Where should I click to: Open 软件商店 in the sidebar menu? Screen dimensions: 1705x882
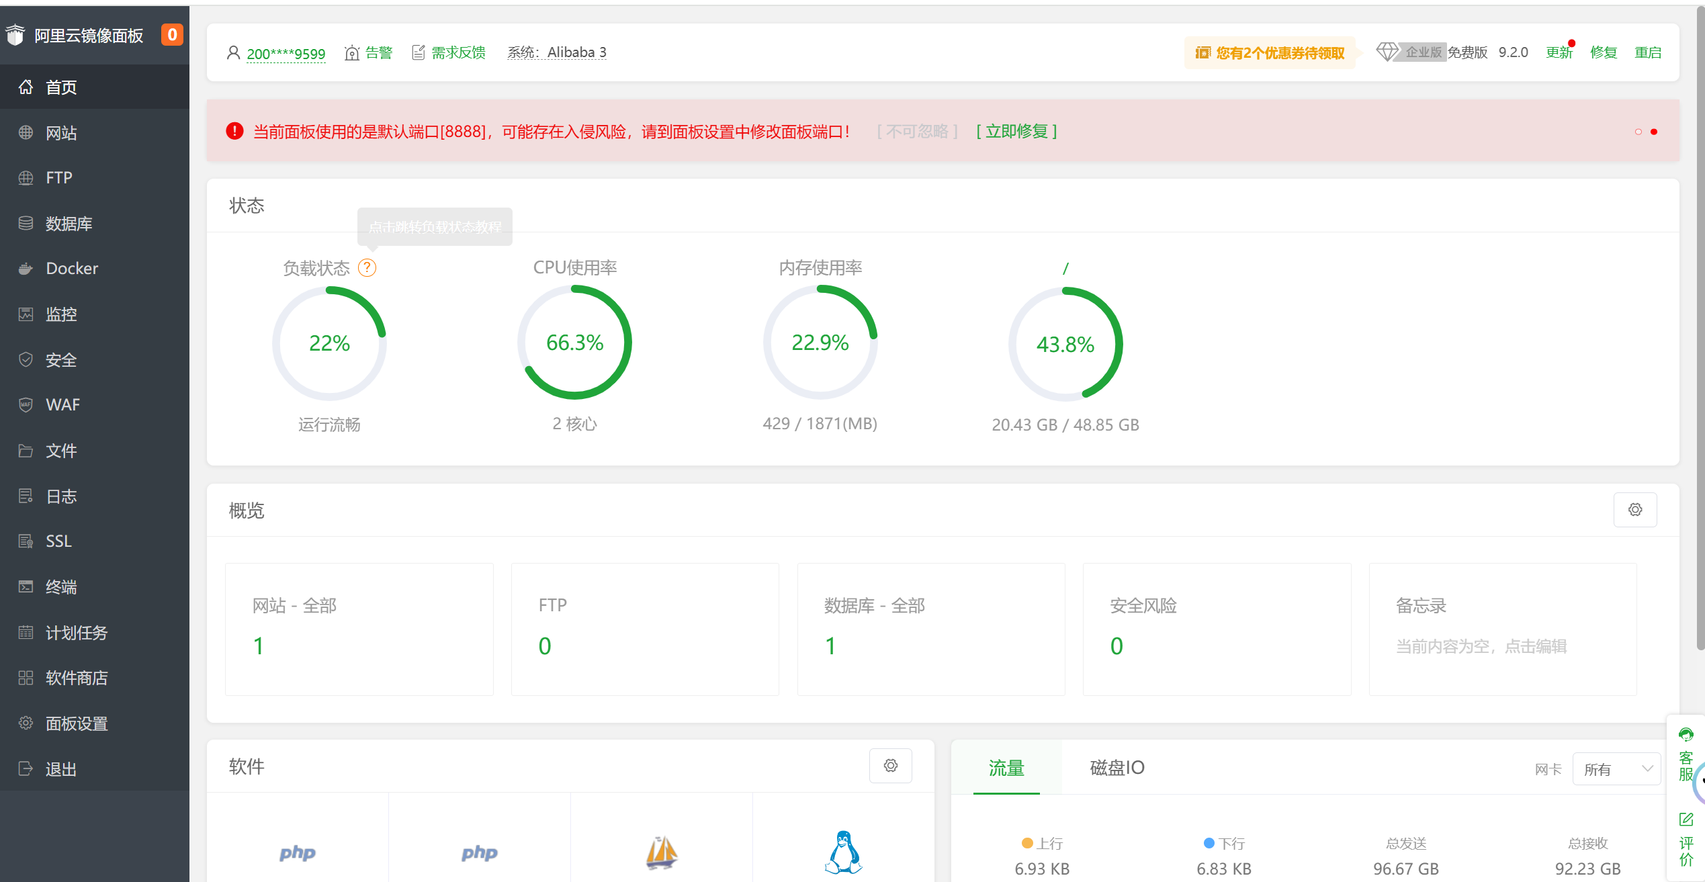click(x=76, y=678)
